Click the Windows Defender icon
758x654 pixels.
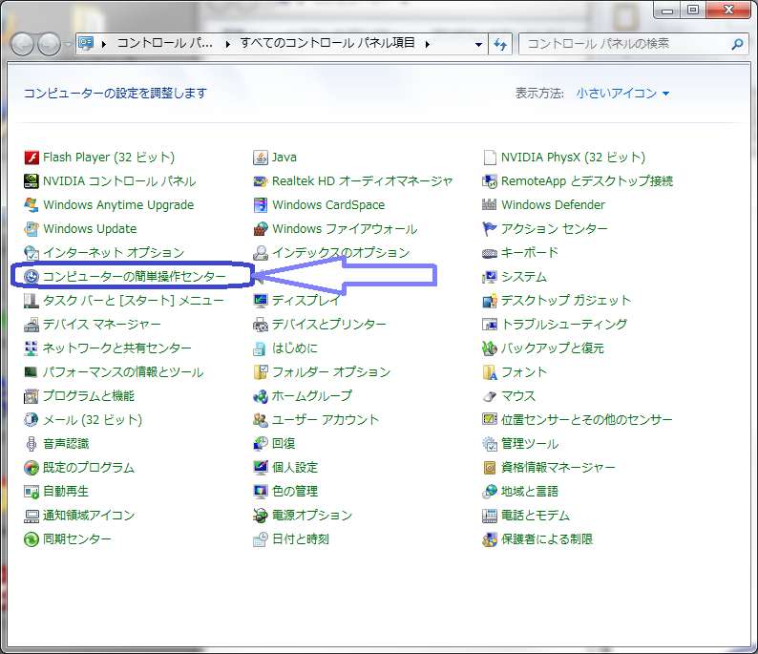coord(489,205)
